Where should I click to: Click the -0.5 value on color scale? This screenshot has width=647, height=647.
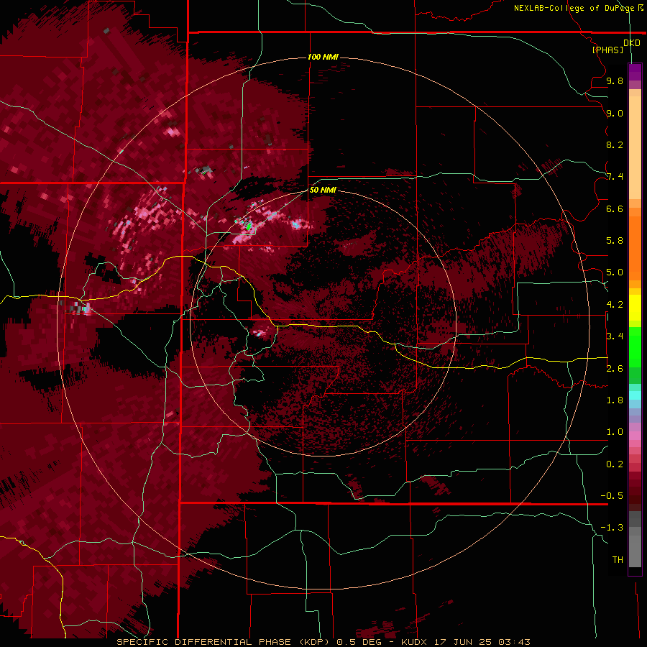612,496
